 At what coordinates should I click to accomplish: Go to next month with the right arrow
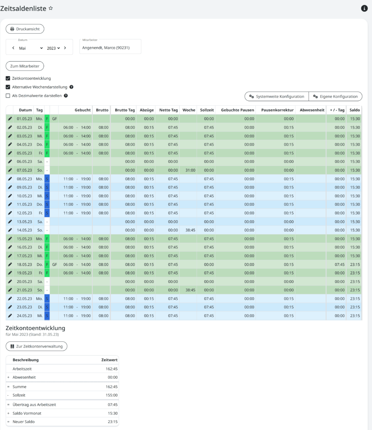click(x=65, y=48)
